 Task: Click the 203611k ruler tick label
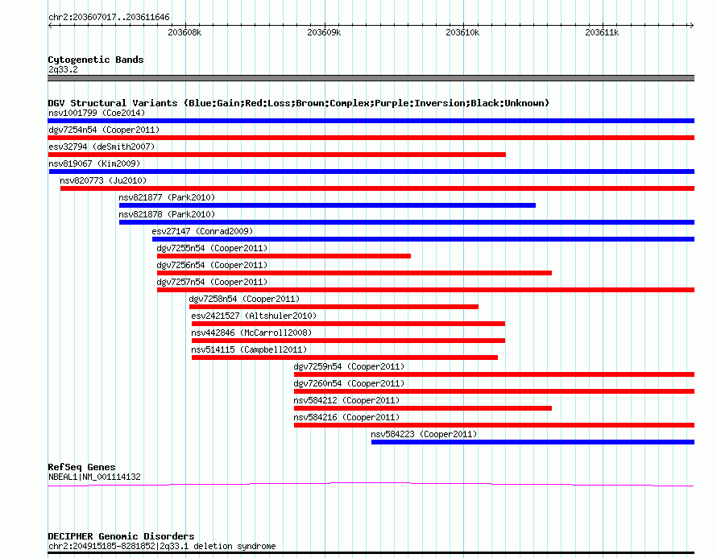click(x=603, y=32)
